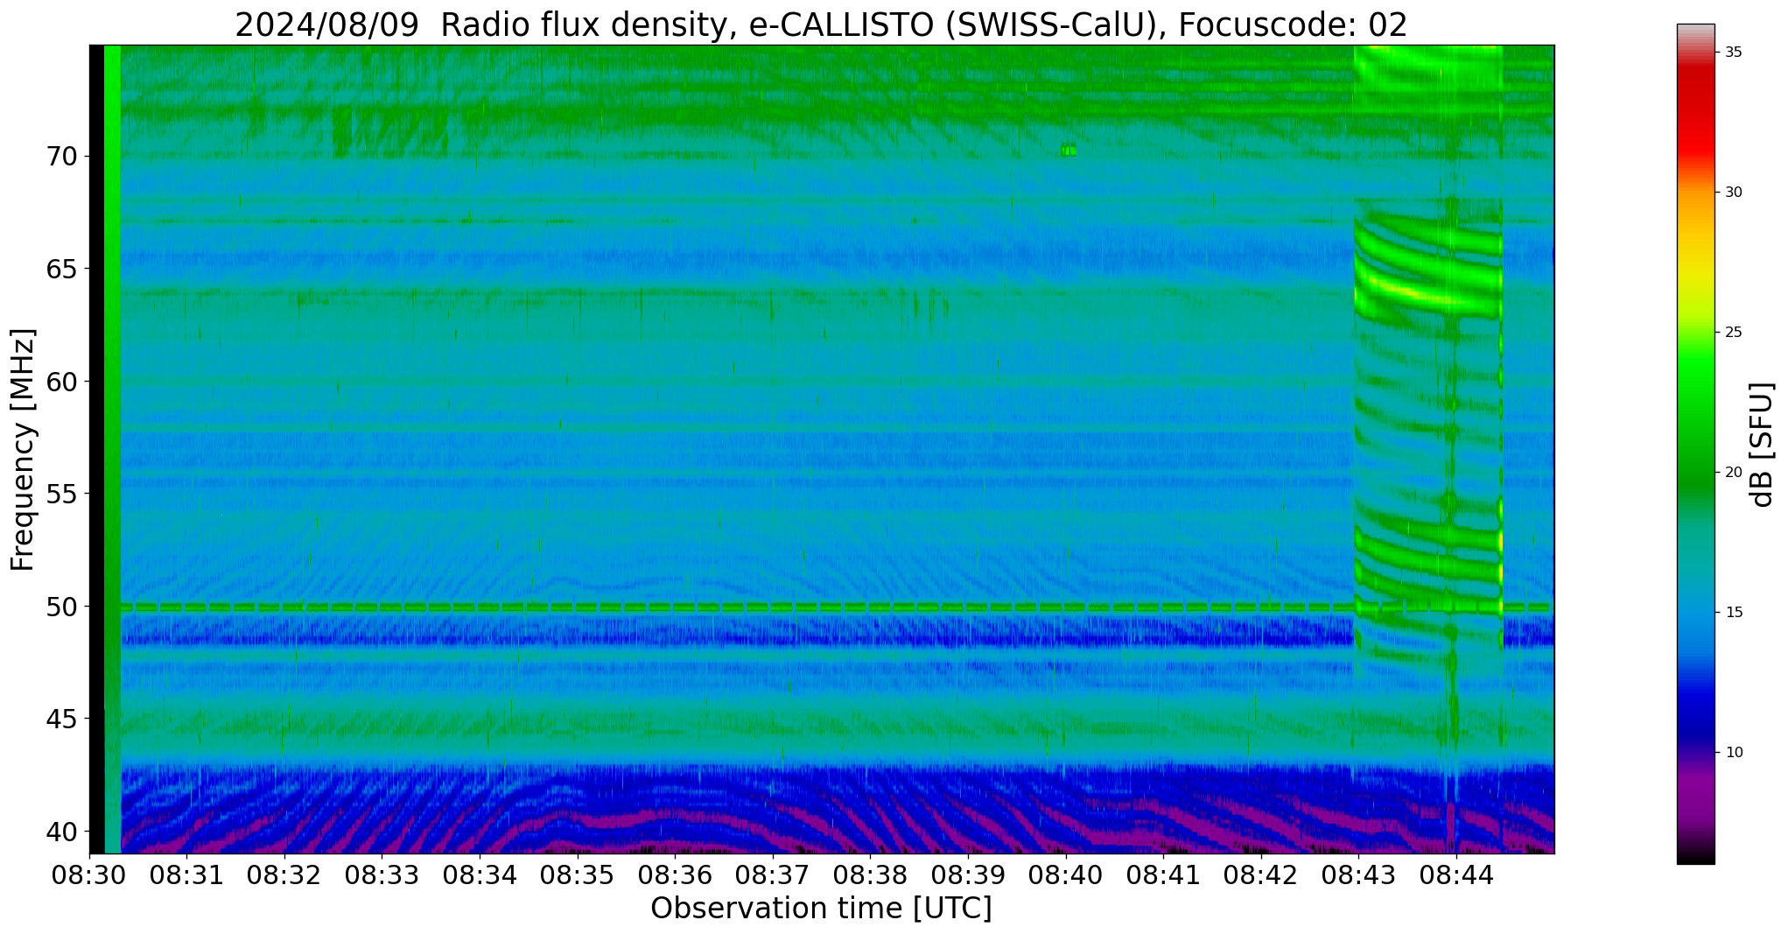Click the 65 MHz y-axis tick label
1788x934 pixels.
62,269
